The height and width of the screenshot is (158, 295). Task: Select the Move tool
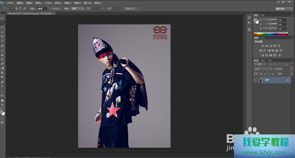click(2, 18)
